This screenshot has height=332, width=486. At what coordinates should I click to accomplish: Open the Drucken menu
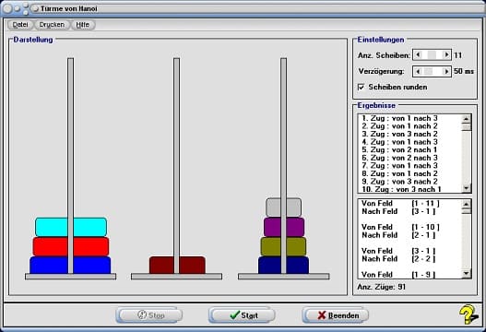click(x=52, y=25)
